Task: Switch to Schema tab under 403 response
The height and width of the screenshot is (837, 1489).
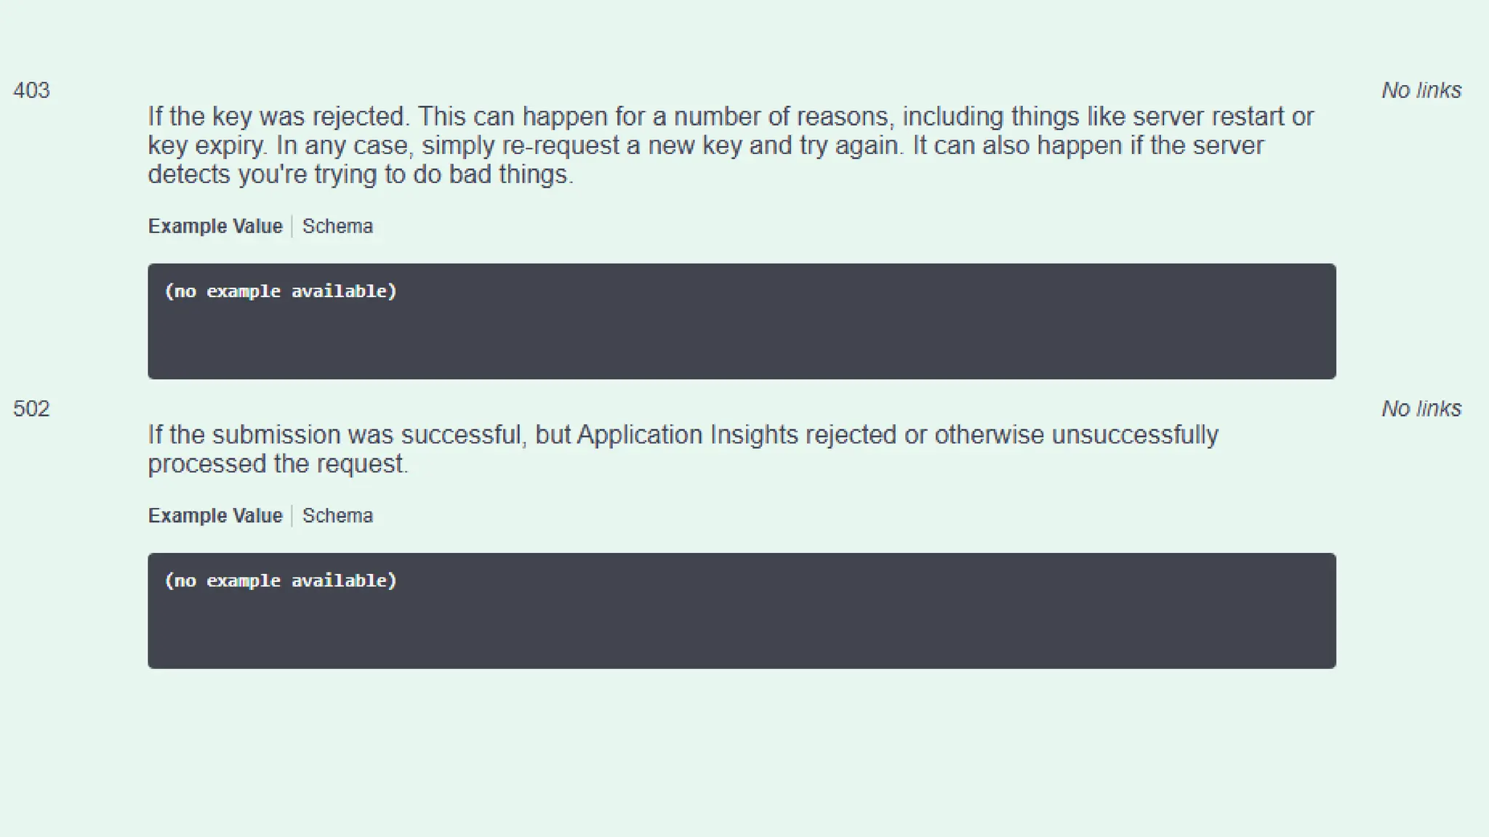Action: pyautogui.click(x=337, y=227)
